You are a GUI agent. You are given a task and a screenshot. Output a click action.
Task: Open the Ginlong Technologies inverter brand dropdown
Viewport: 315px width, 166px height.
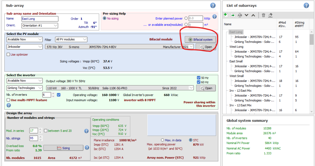point(25,88)
